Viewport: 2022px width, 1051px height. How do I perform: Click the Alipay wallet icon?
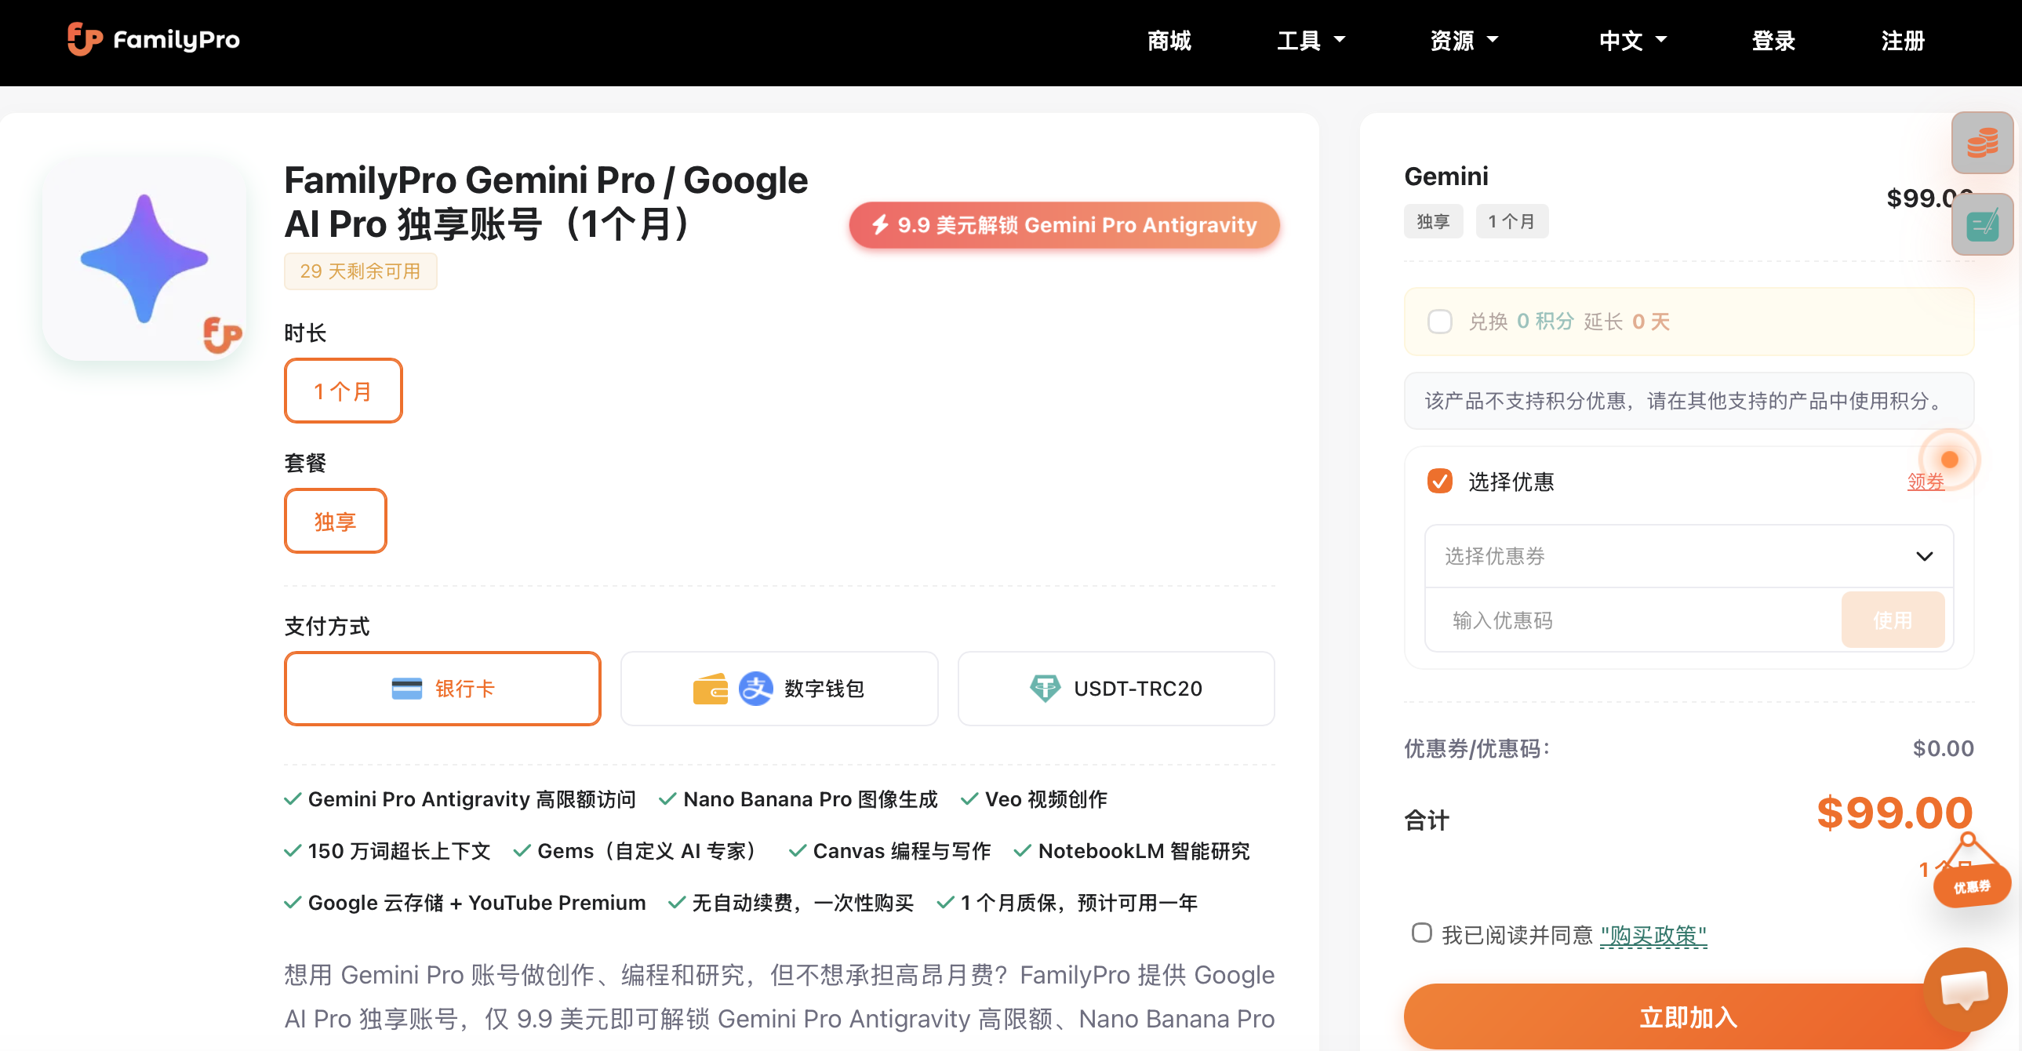[755, 689]
